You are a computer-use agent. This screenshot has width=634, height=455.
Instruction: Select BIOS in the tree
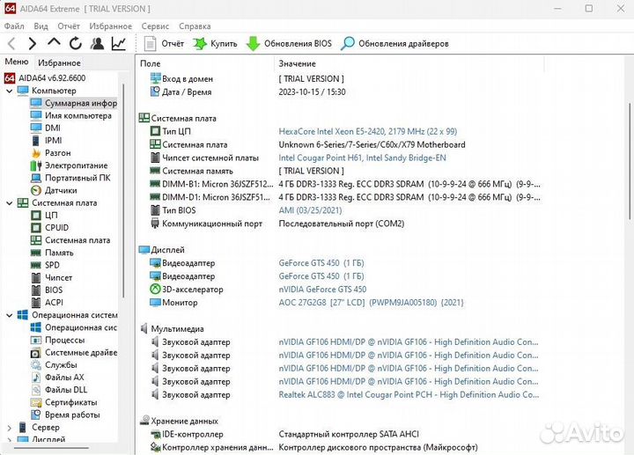47,290
